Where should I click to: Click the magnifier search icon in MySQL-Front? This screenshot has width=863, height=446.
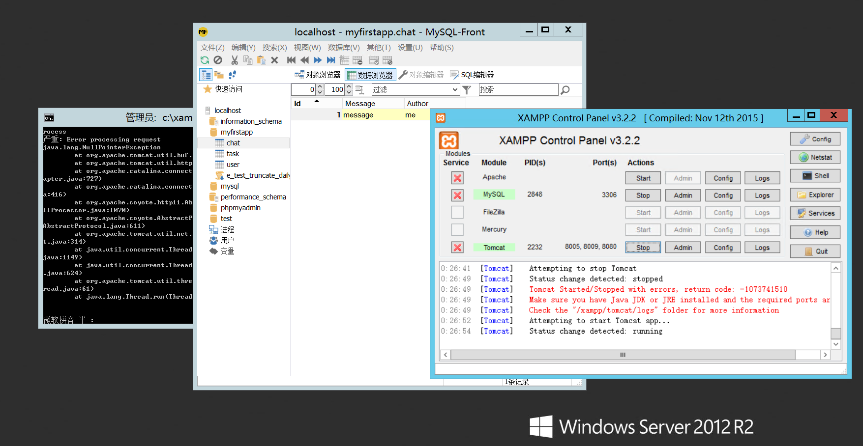565,89
